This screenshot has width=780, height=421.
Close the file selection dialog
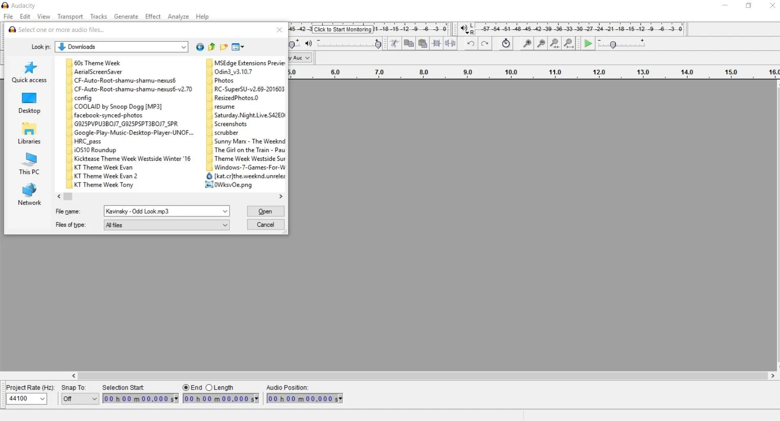(x=280, y=30)
